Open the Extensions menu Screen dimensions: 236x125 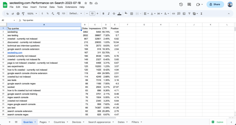71,7
